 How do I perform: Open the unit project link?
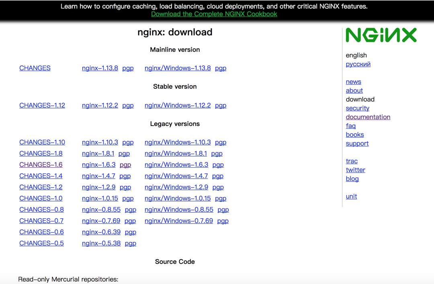352,197
